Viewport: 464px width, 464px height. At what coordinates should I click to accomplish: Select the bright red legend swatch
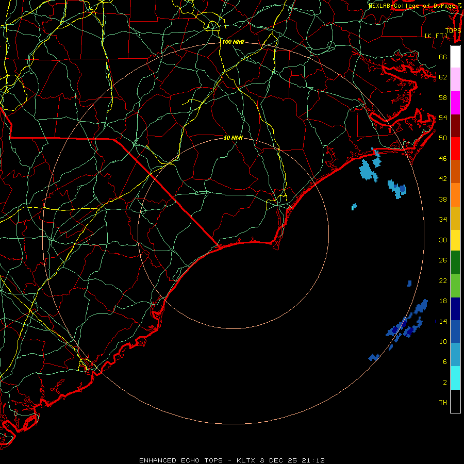coord(455,148)
